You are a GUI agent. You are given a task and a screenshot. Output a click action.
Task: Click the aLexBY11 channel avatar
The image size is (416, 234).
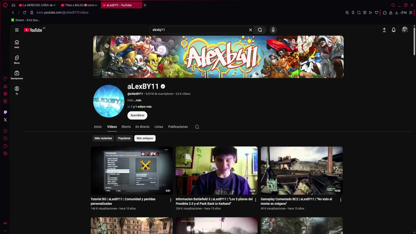pos(109,101)
